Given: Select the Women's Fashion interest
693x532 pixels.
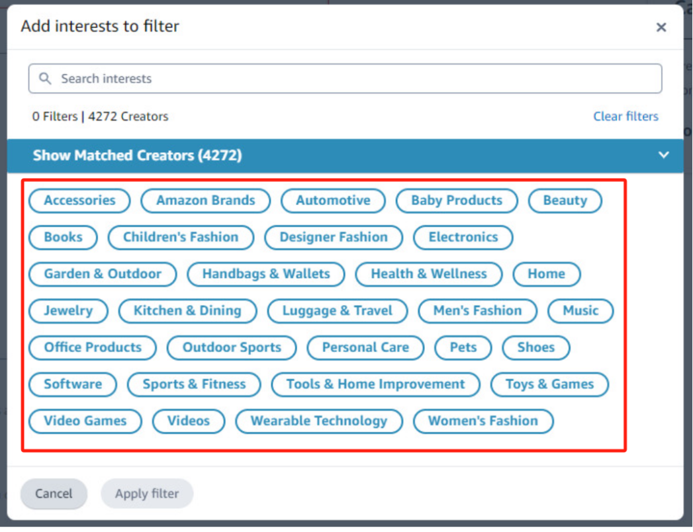Looking at the screenshot, I should [483, 421].
